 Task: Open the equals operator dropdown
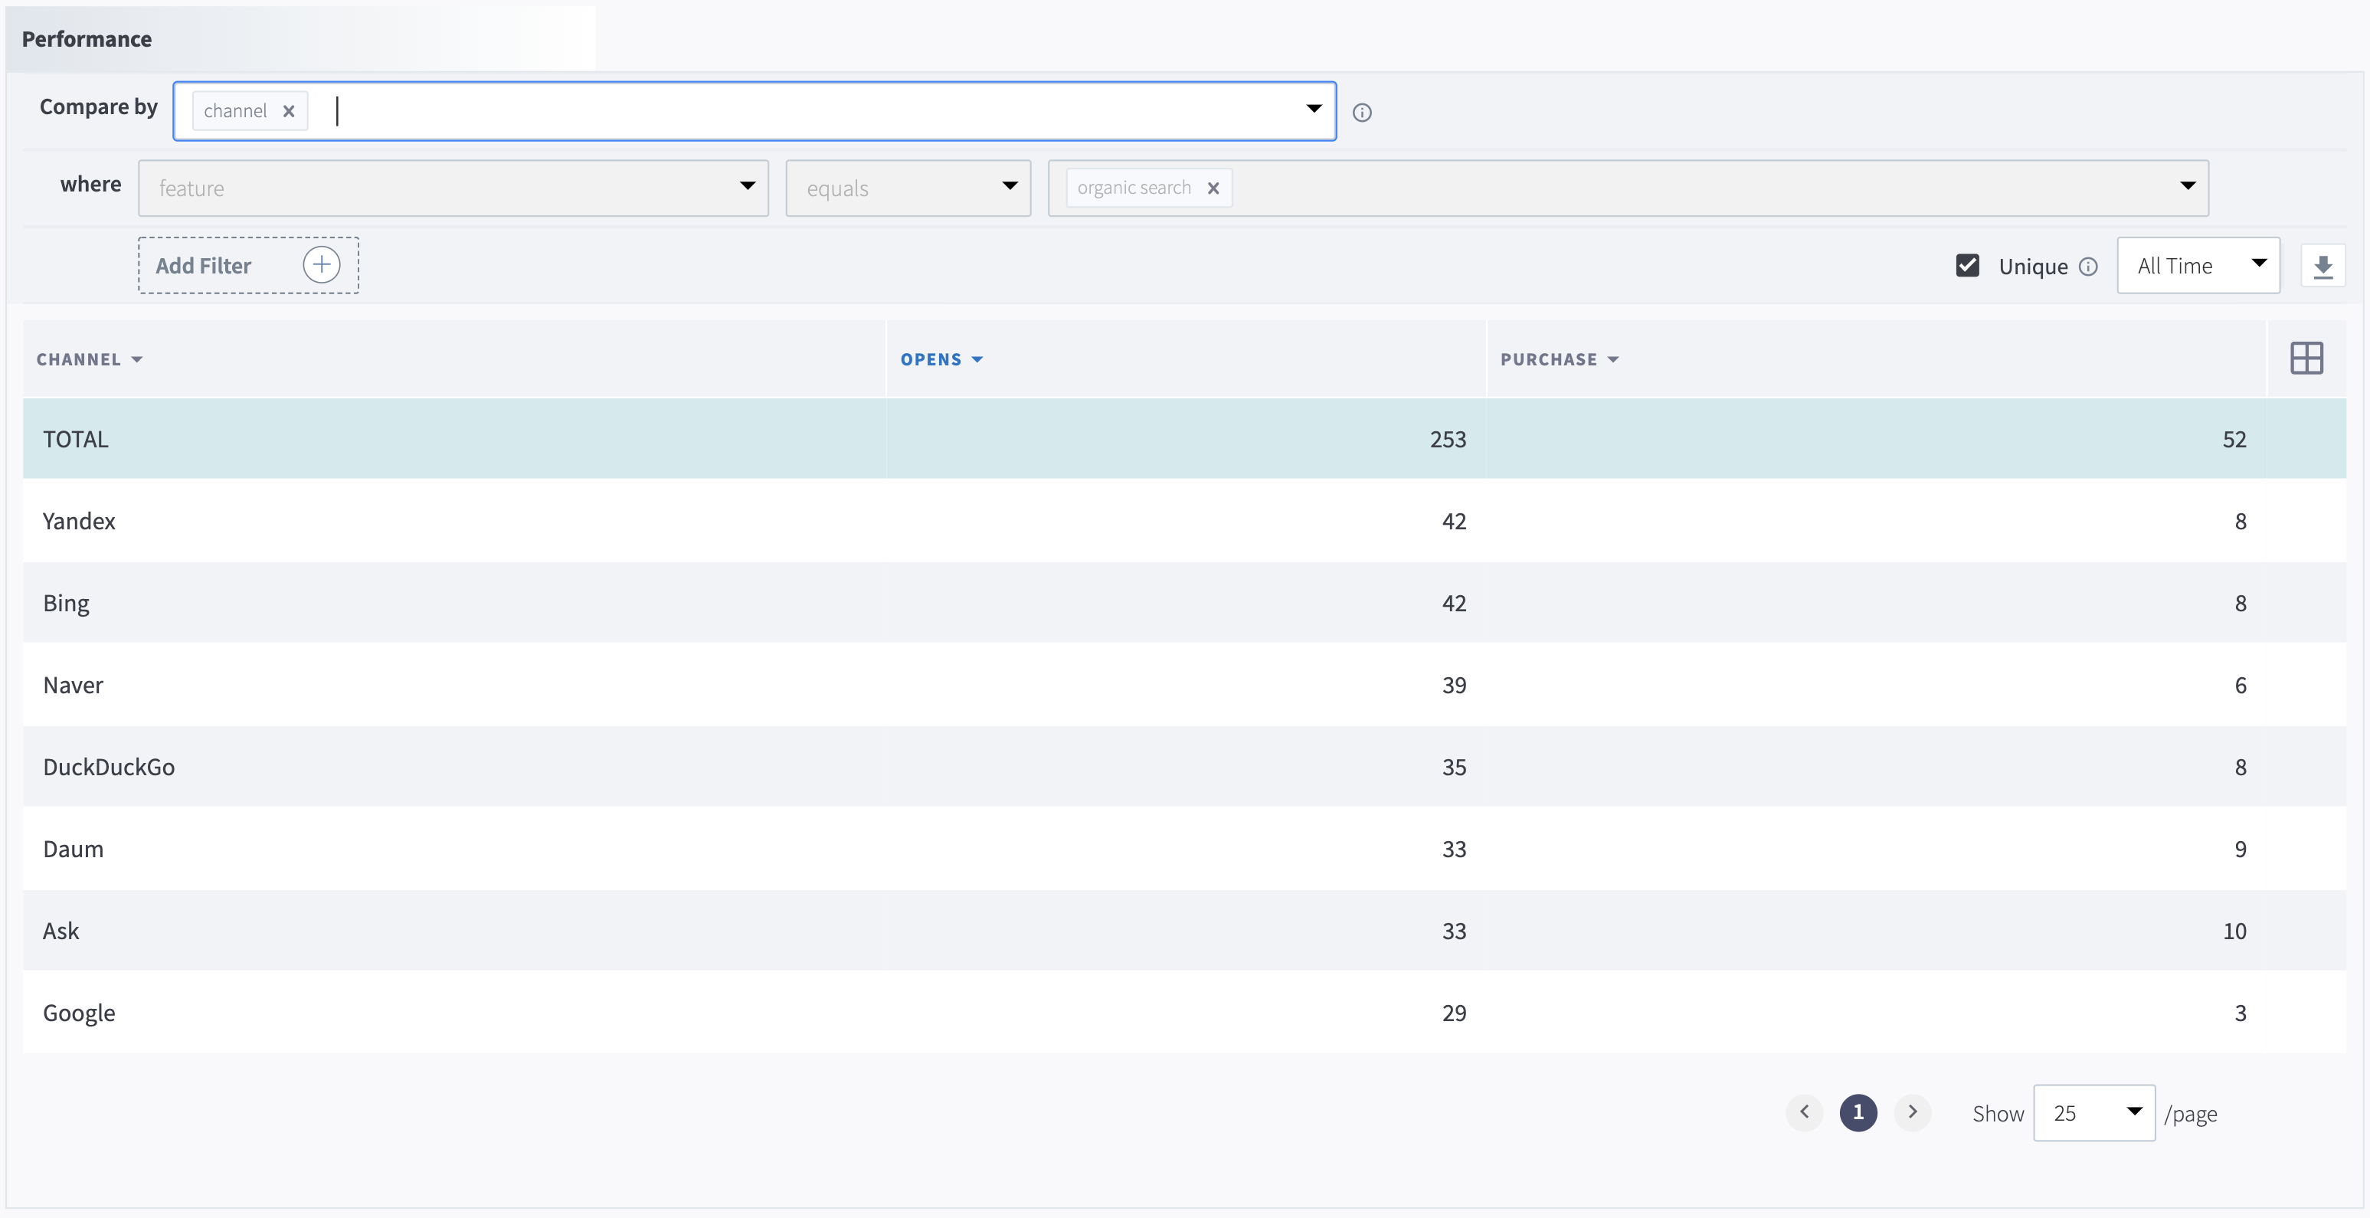[x=1010, y=187]
